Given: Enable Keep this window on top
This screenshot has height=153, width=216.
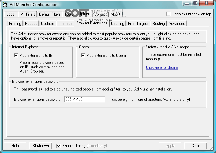Looking at the screenshot, I should pyautogui.click(x=168, y=14).
